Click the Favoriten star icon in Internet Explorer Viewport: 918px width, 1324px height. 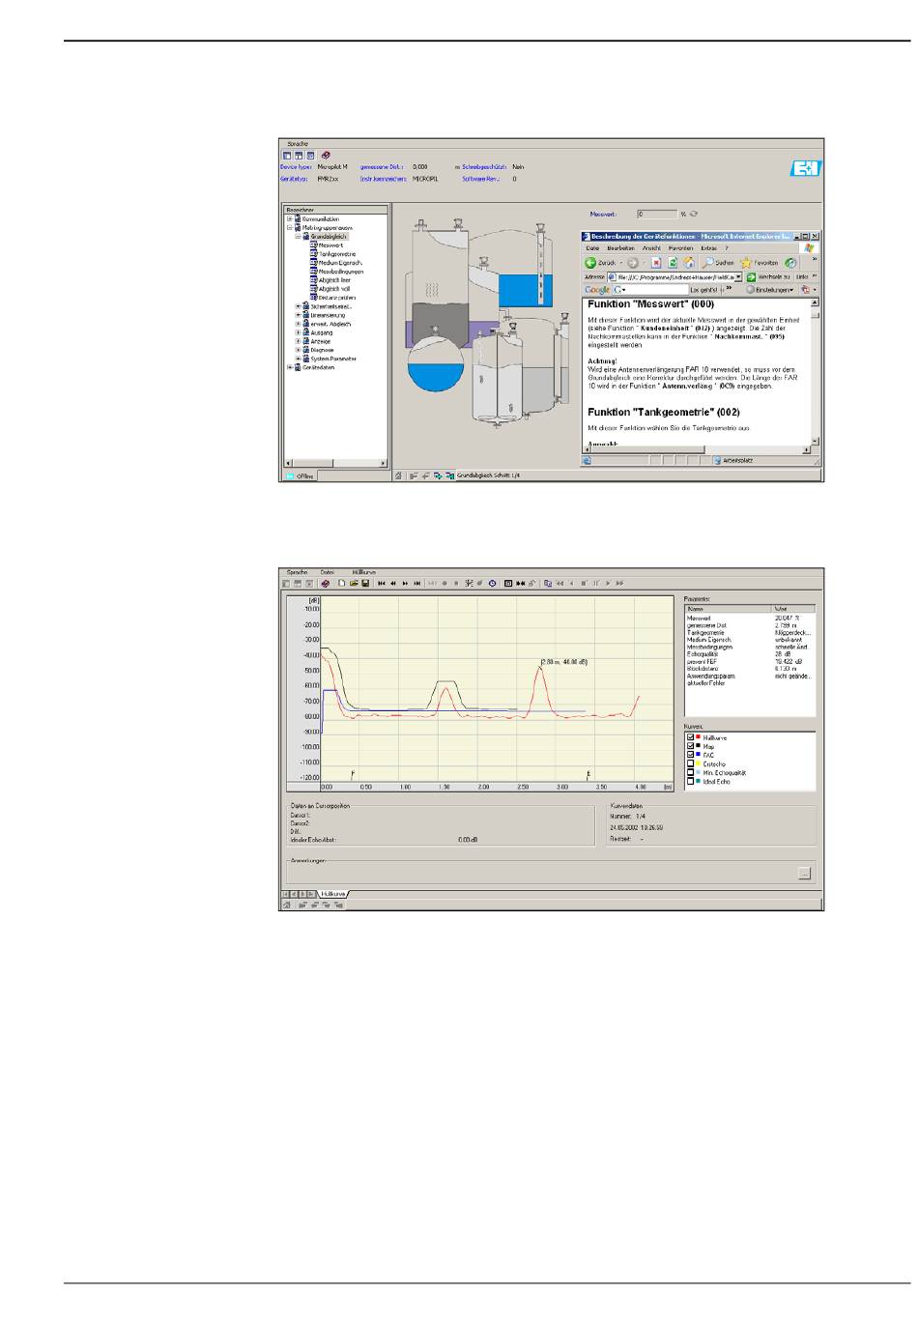746,263
